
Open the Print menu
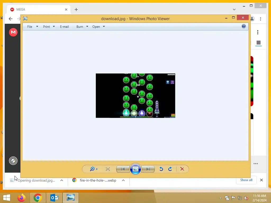[46, 27]
